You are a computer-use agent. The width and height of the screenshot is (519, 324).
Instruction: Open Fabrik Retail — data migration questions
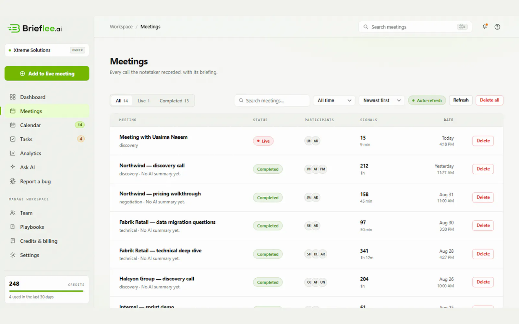[167, 222]
